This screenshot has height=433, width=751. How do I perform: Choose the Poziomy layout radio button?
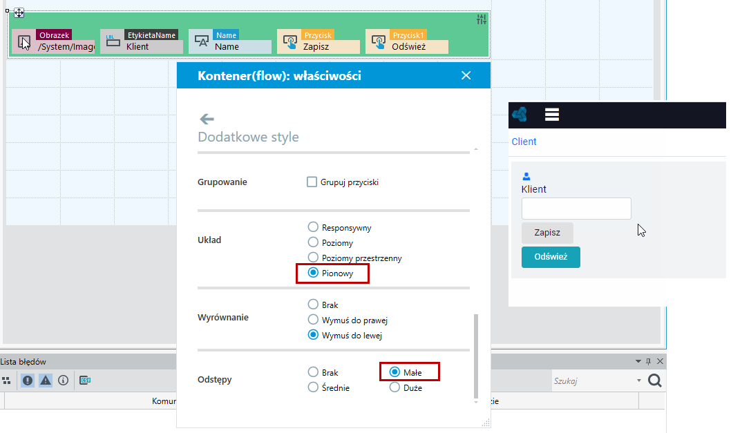(313, 242)
